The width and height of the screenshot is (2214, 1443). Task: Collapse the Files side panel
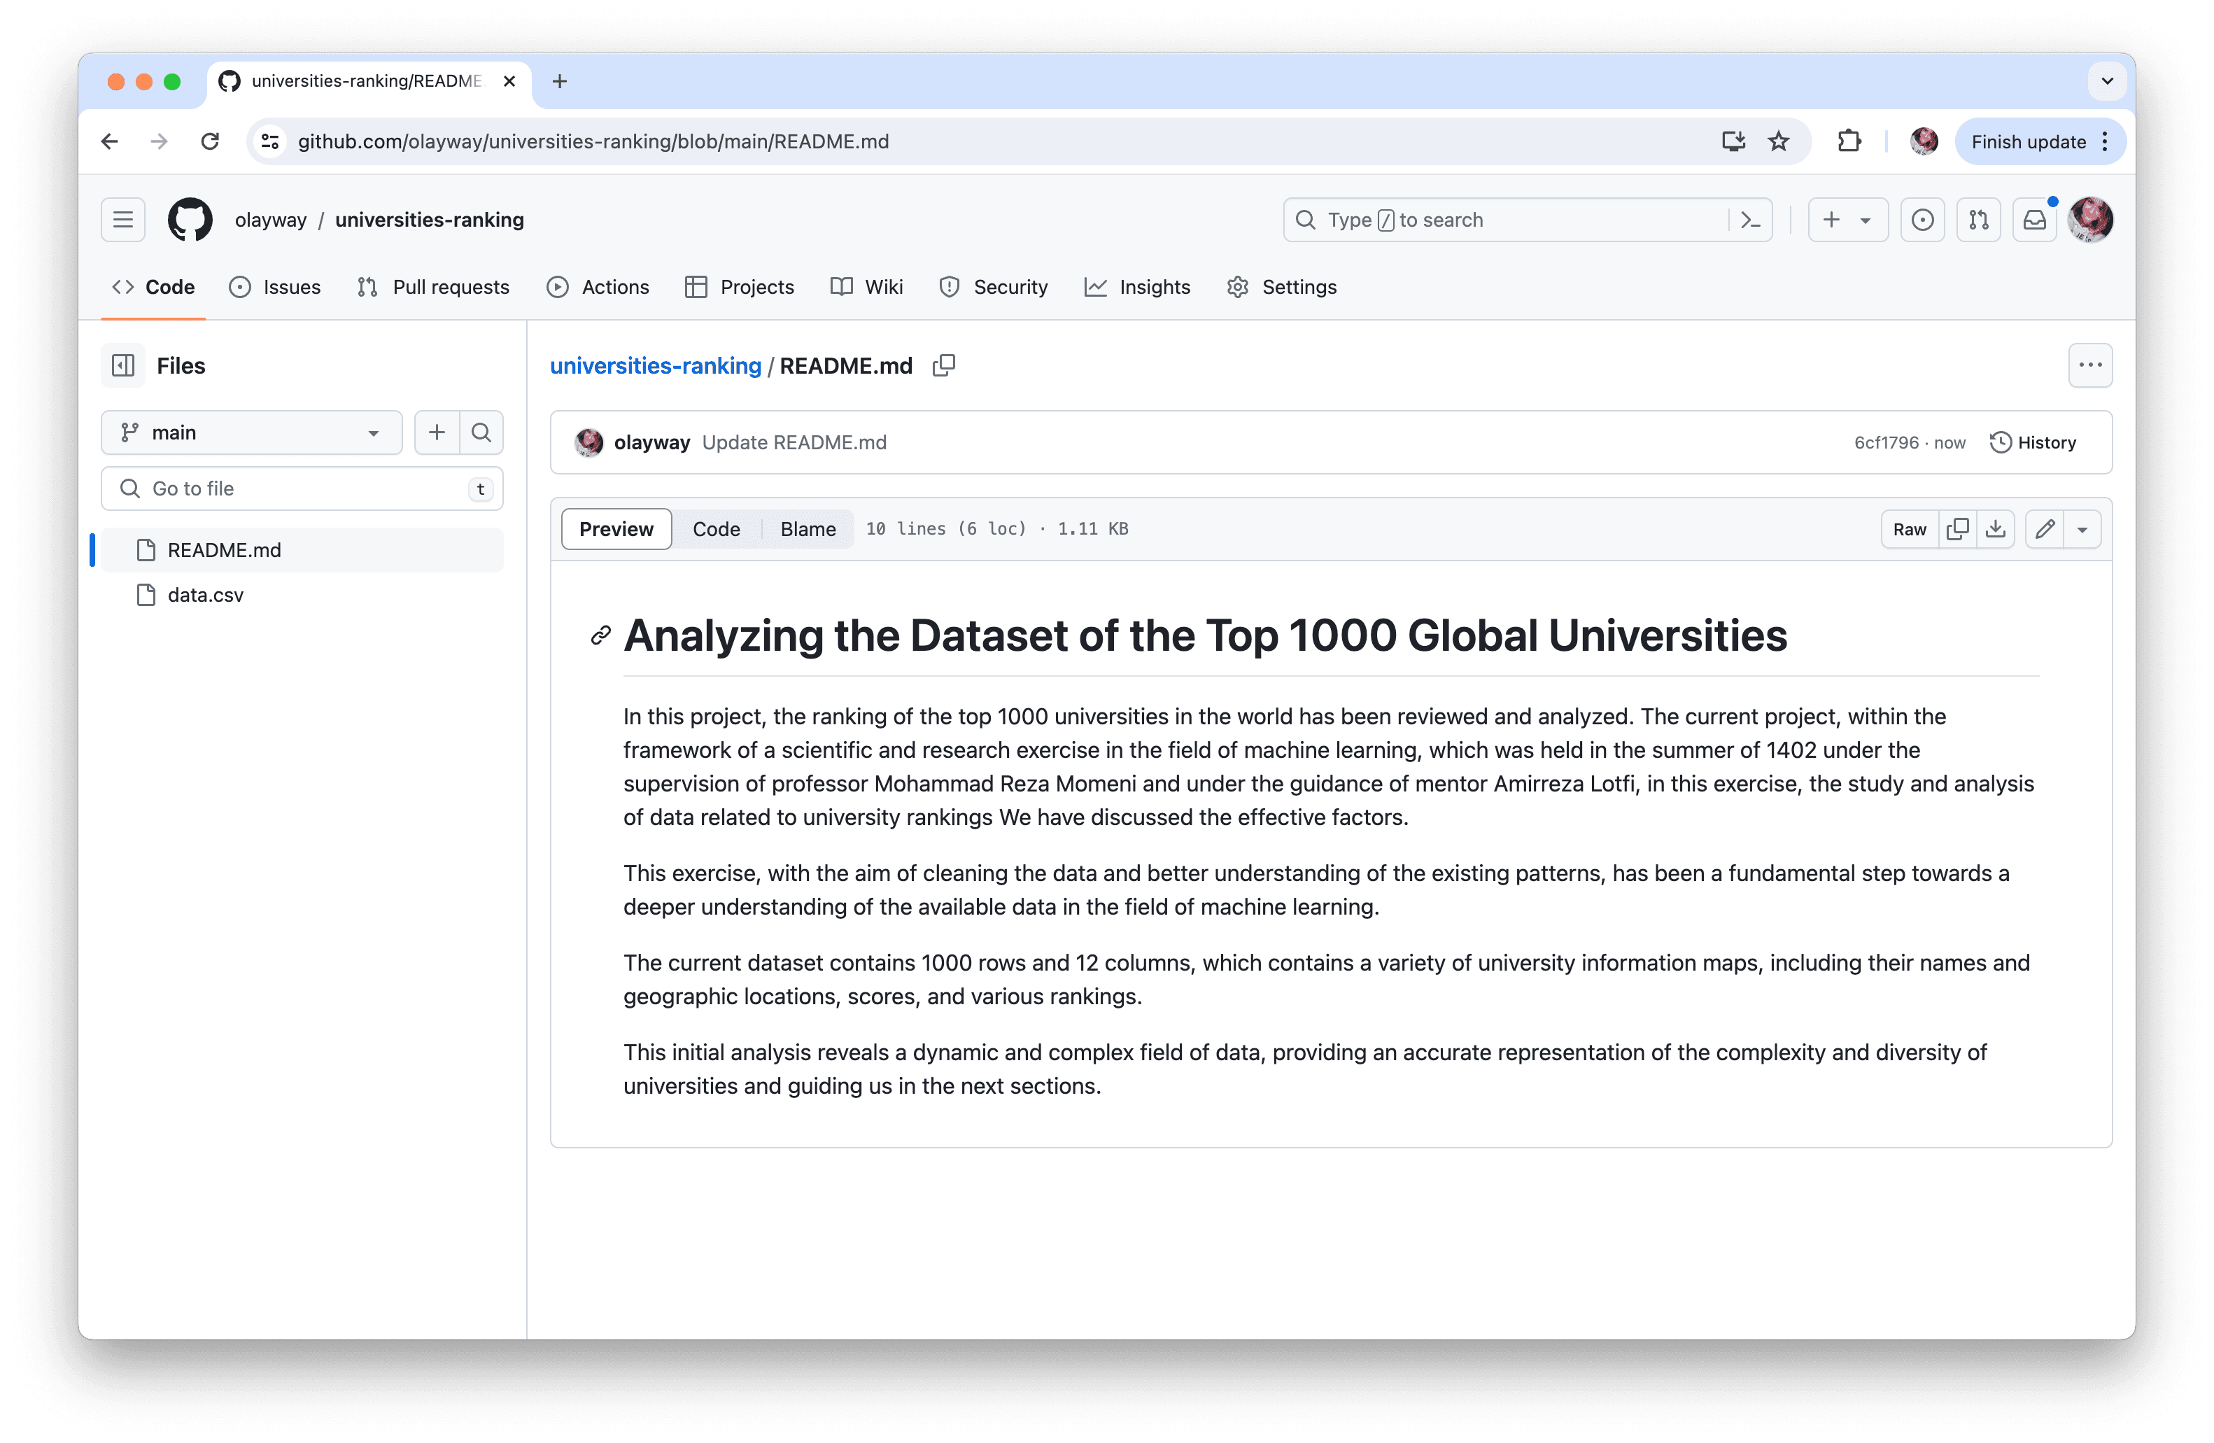click(x=122, y=365)
